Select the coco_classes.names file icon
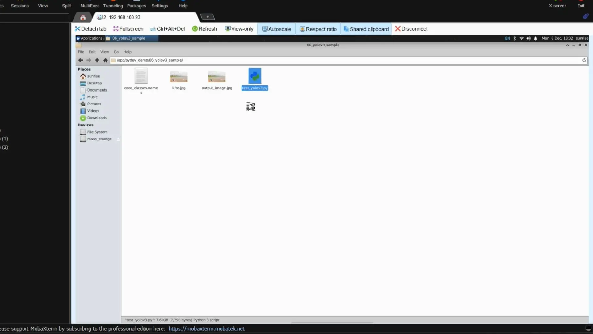 [141, 76]
